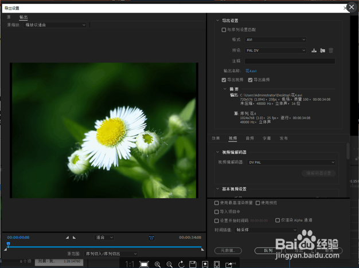Click the send-to-phone icon

[x=217, y=265]
